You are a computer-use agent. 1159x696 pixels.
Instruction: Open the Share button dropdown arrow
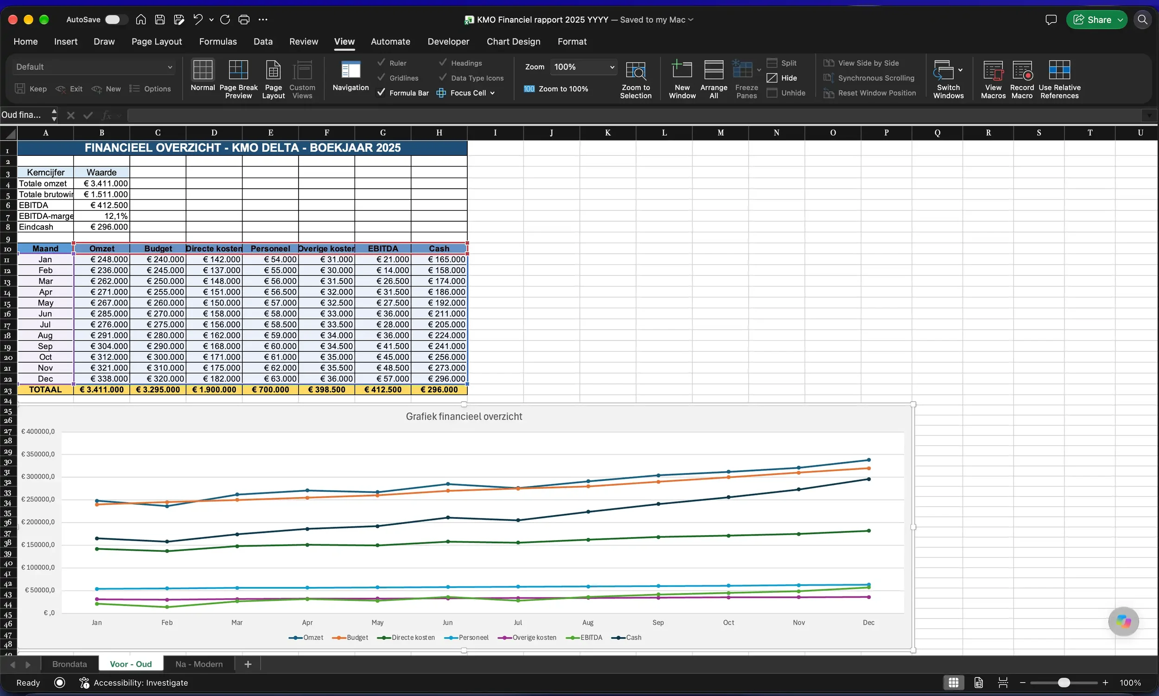[x=1120, y=19]
